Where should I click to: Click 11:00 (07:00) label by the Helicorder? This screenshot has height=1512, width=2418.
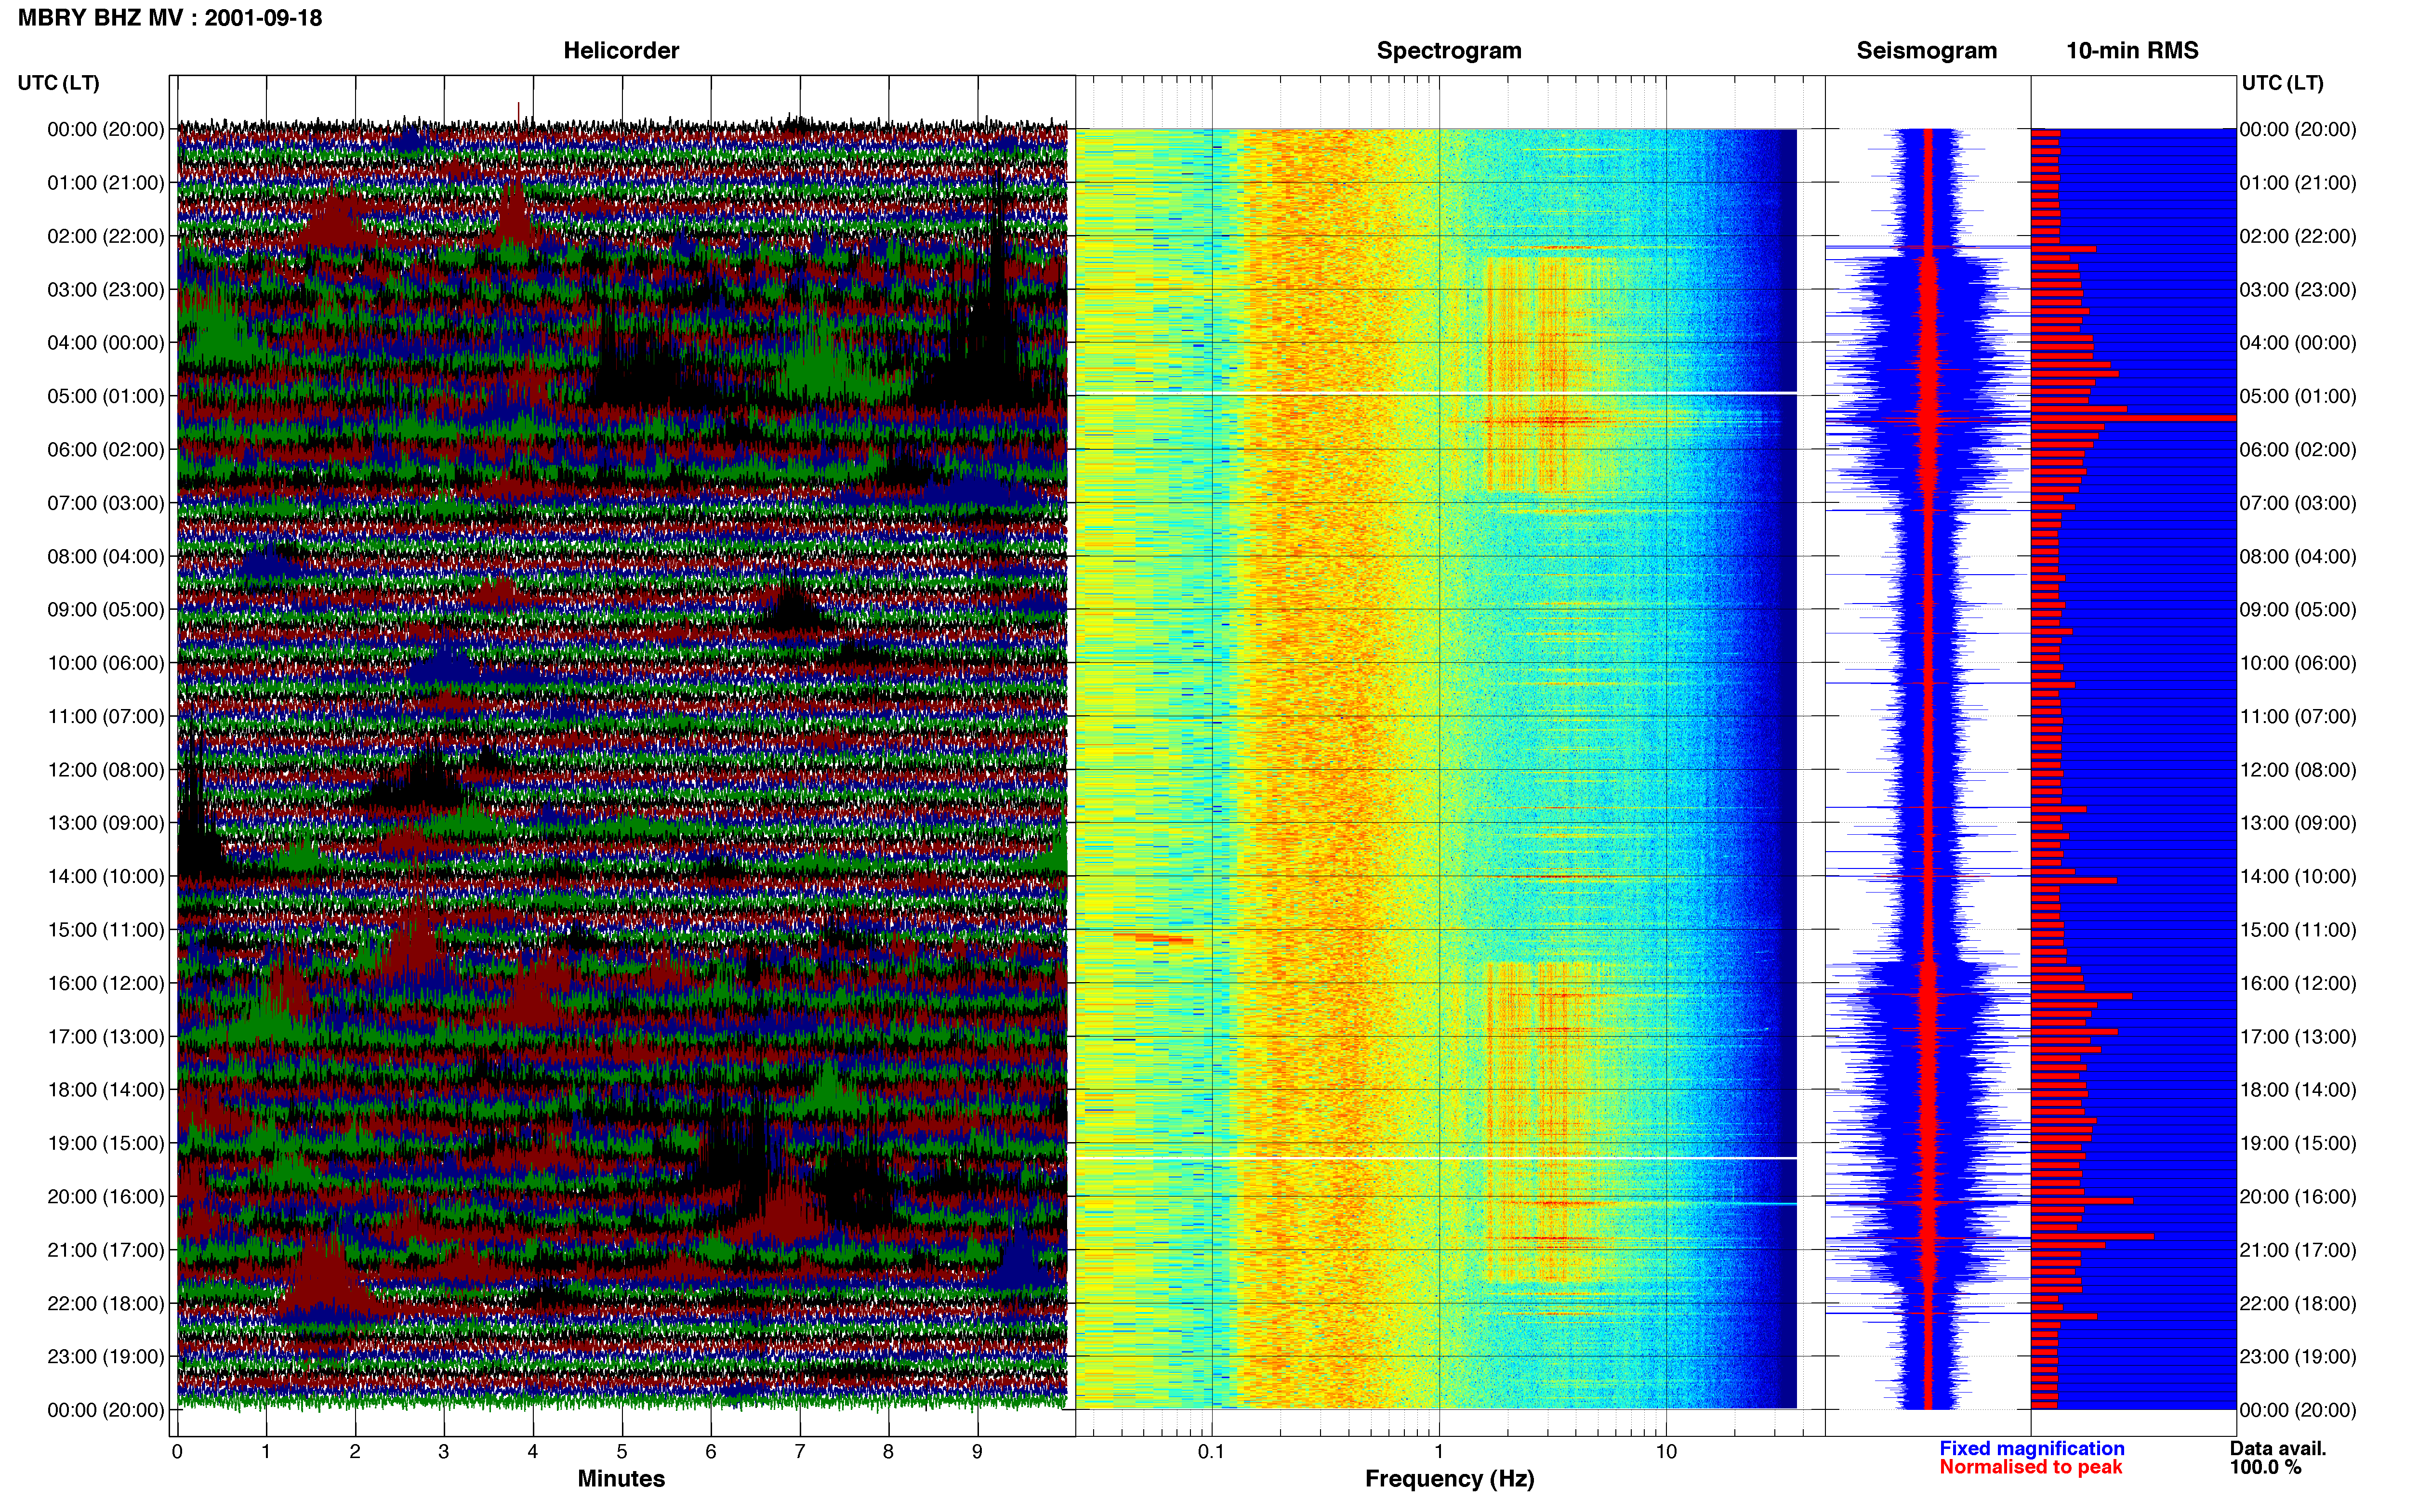click(106, 716)
